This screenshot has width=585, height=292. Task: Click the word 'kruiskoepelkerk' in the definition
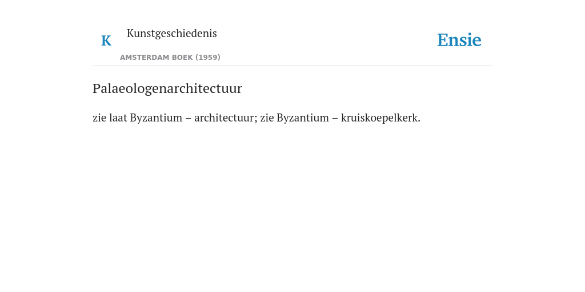[x=379, y=117]
